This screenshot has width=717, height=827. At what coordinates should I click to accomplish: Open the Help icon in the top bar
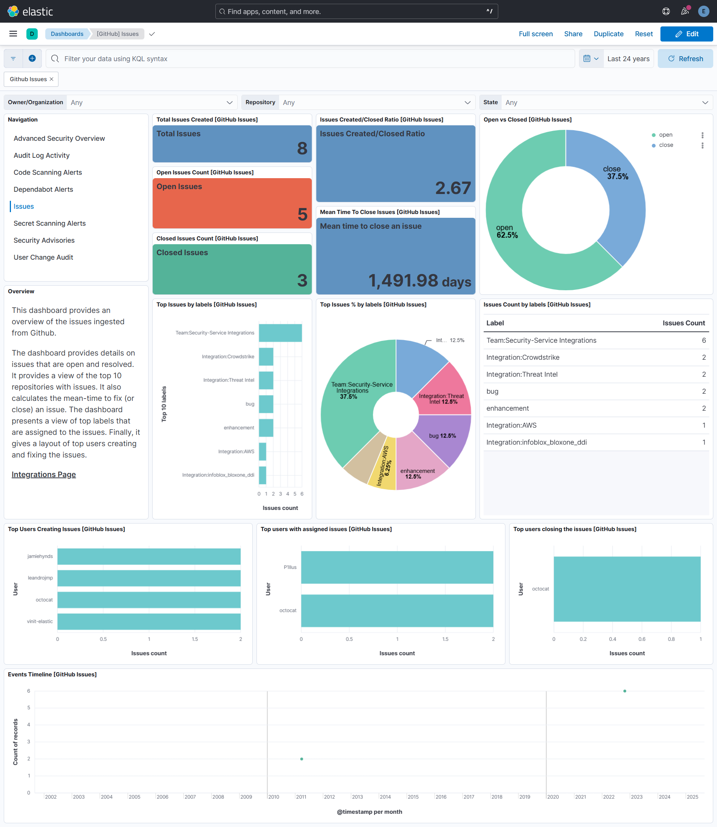(x=665, y=11)
